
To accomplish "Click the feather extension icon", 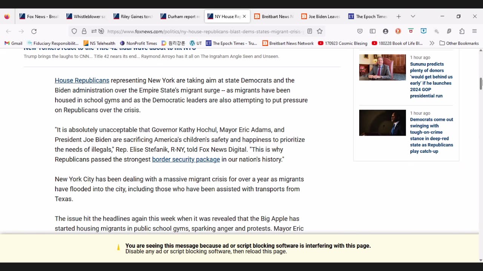I will click(449, 32).
